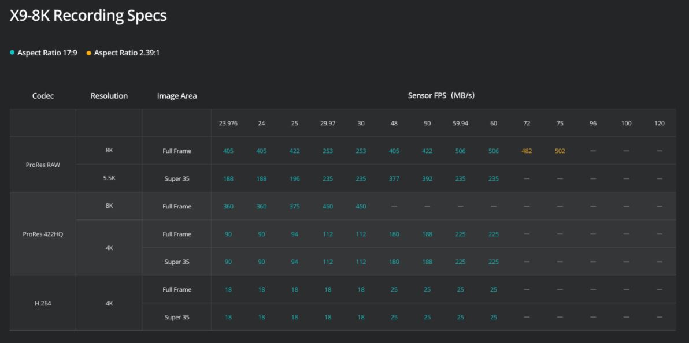Click the orange 502 data rate value
The width and height of the screenshot is (689, 343).
click(560, 151)
